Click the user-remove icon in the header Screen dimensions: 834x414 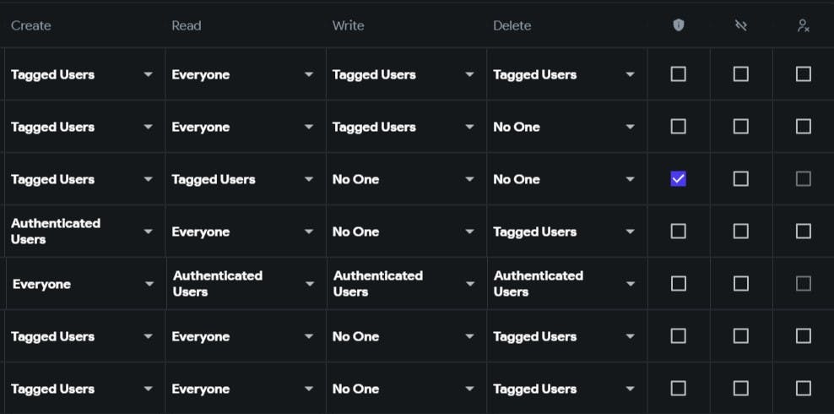click(803, 25)
